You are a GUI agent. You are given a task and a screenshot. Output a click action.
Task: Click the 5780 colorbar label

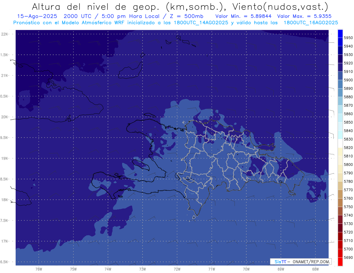click(x=348, y=181)
